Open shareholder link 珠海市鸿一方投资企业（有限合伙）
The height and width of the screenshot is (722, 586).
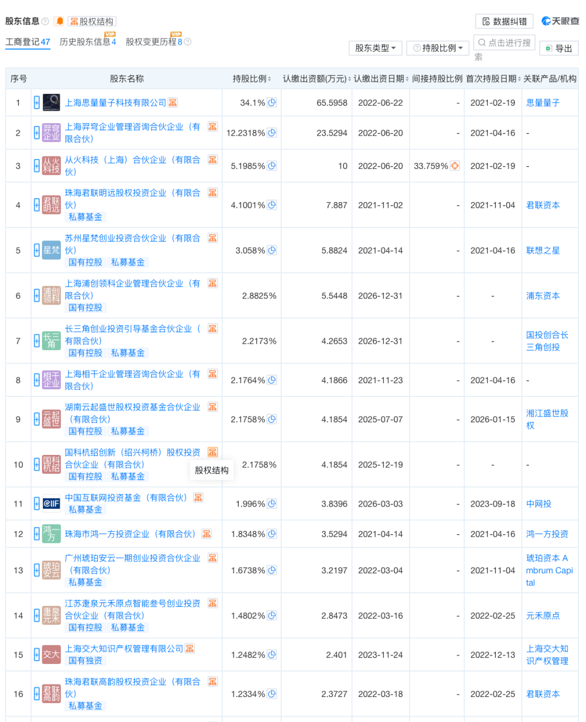pos(132,534)
